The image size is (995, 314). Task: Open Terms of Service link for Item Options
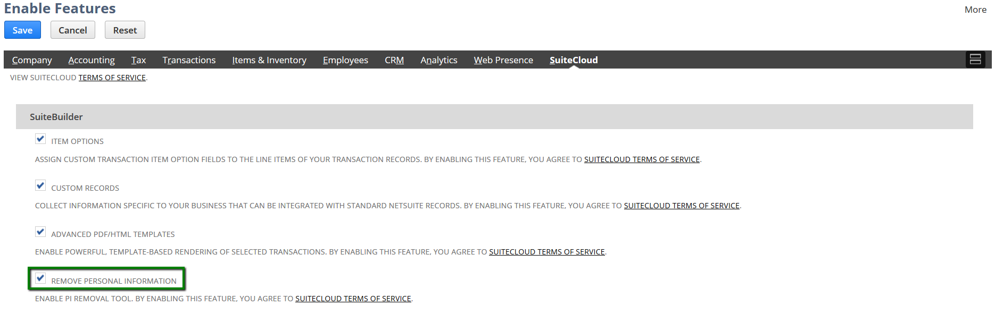tap(642, 159)
